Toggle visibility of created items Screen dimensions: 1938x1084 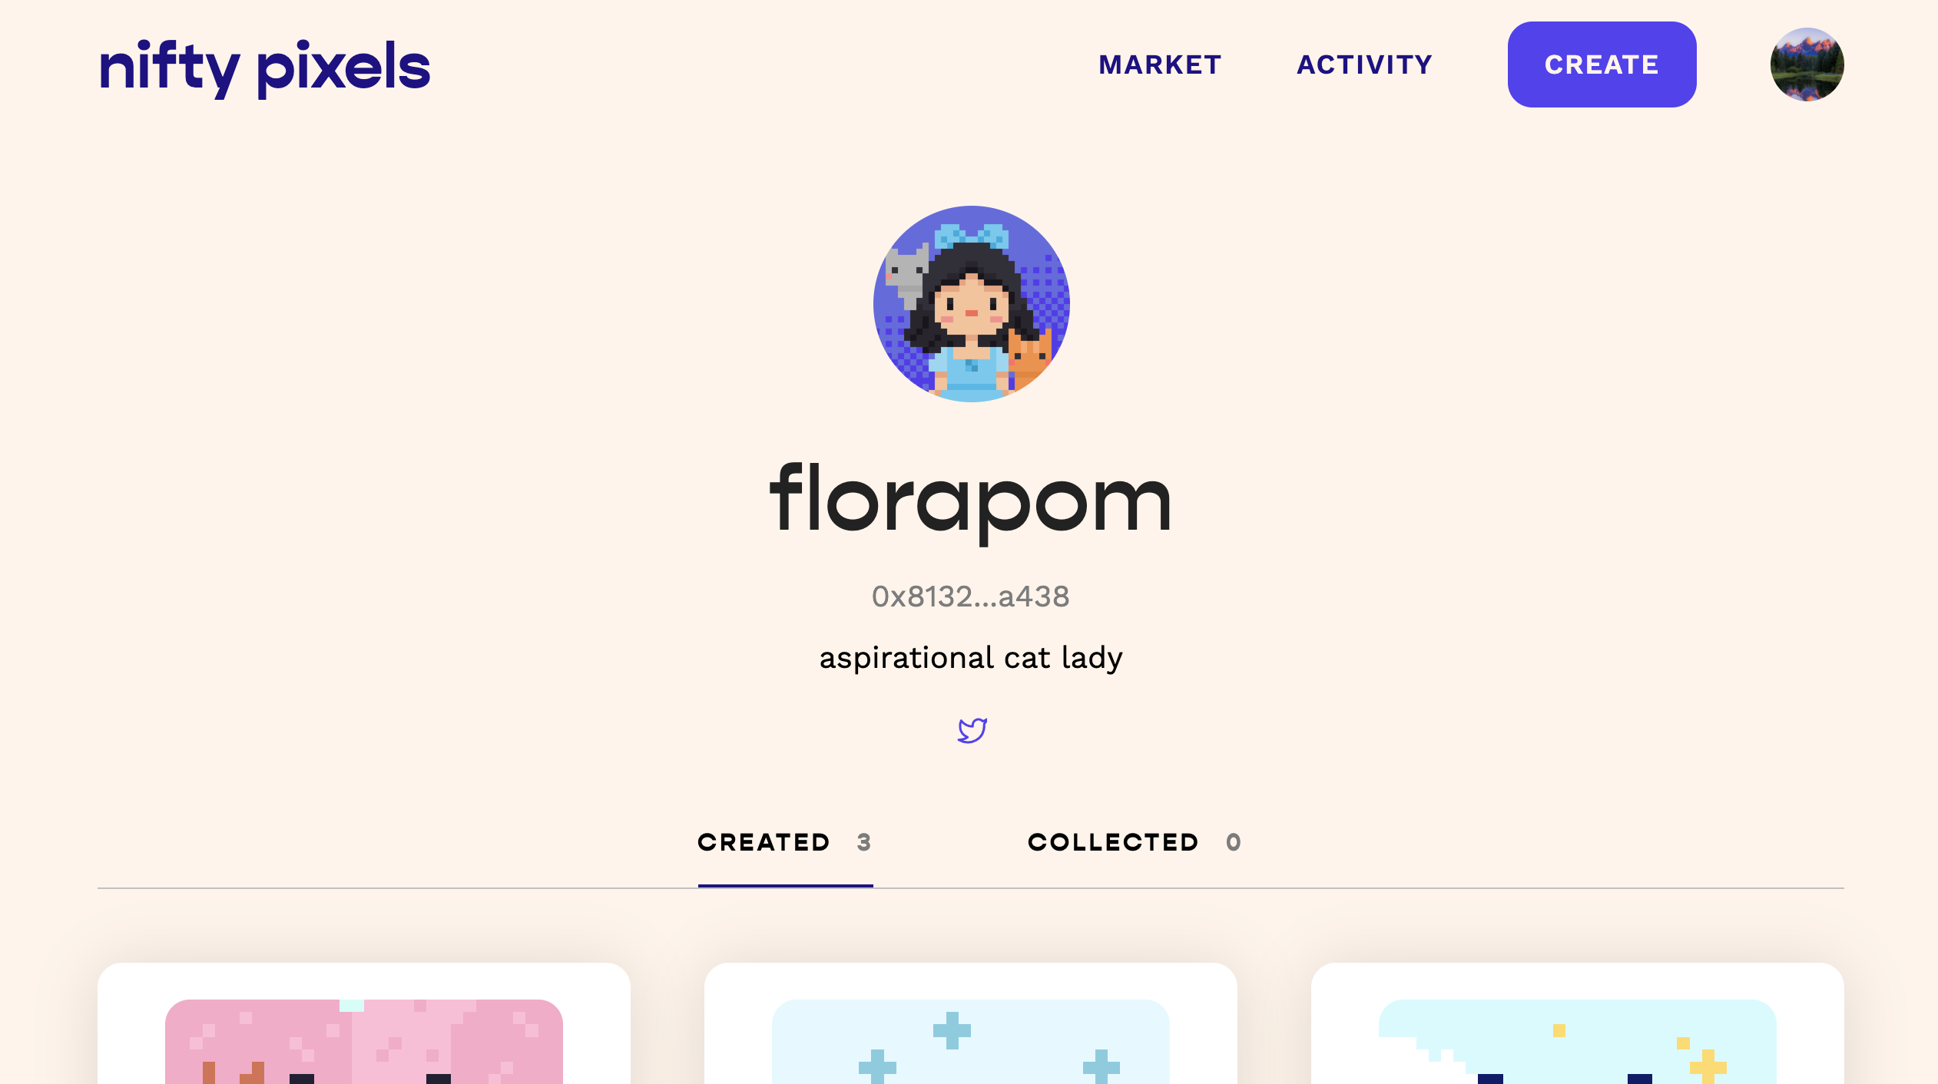[x=785, y=842]
